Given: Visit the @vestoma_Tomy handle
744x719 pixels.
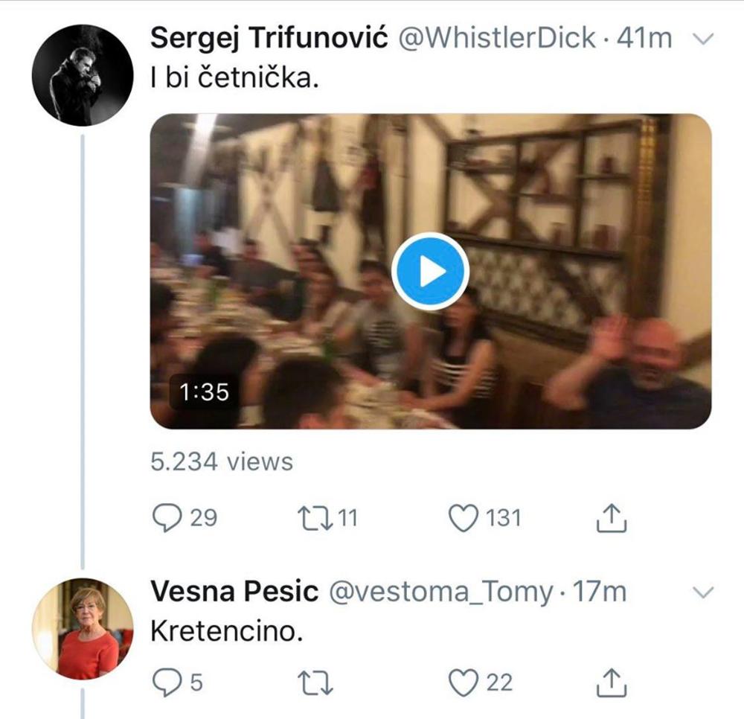Looking at the screenshot, I should pyautogui.click(x=440, y=592).
